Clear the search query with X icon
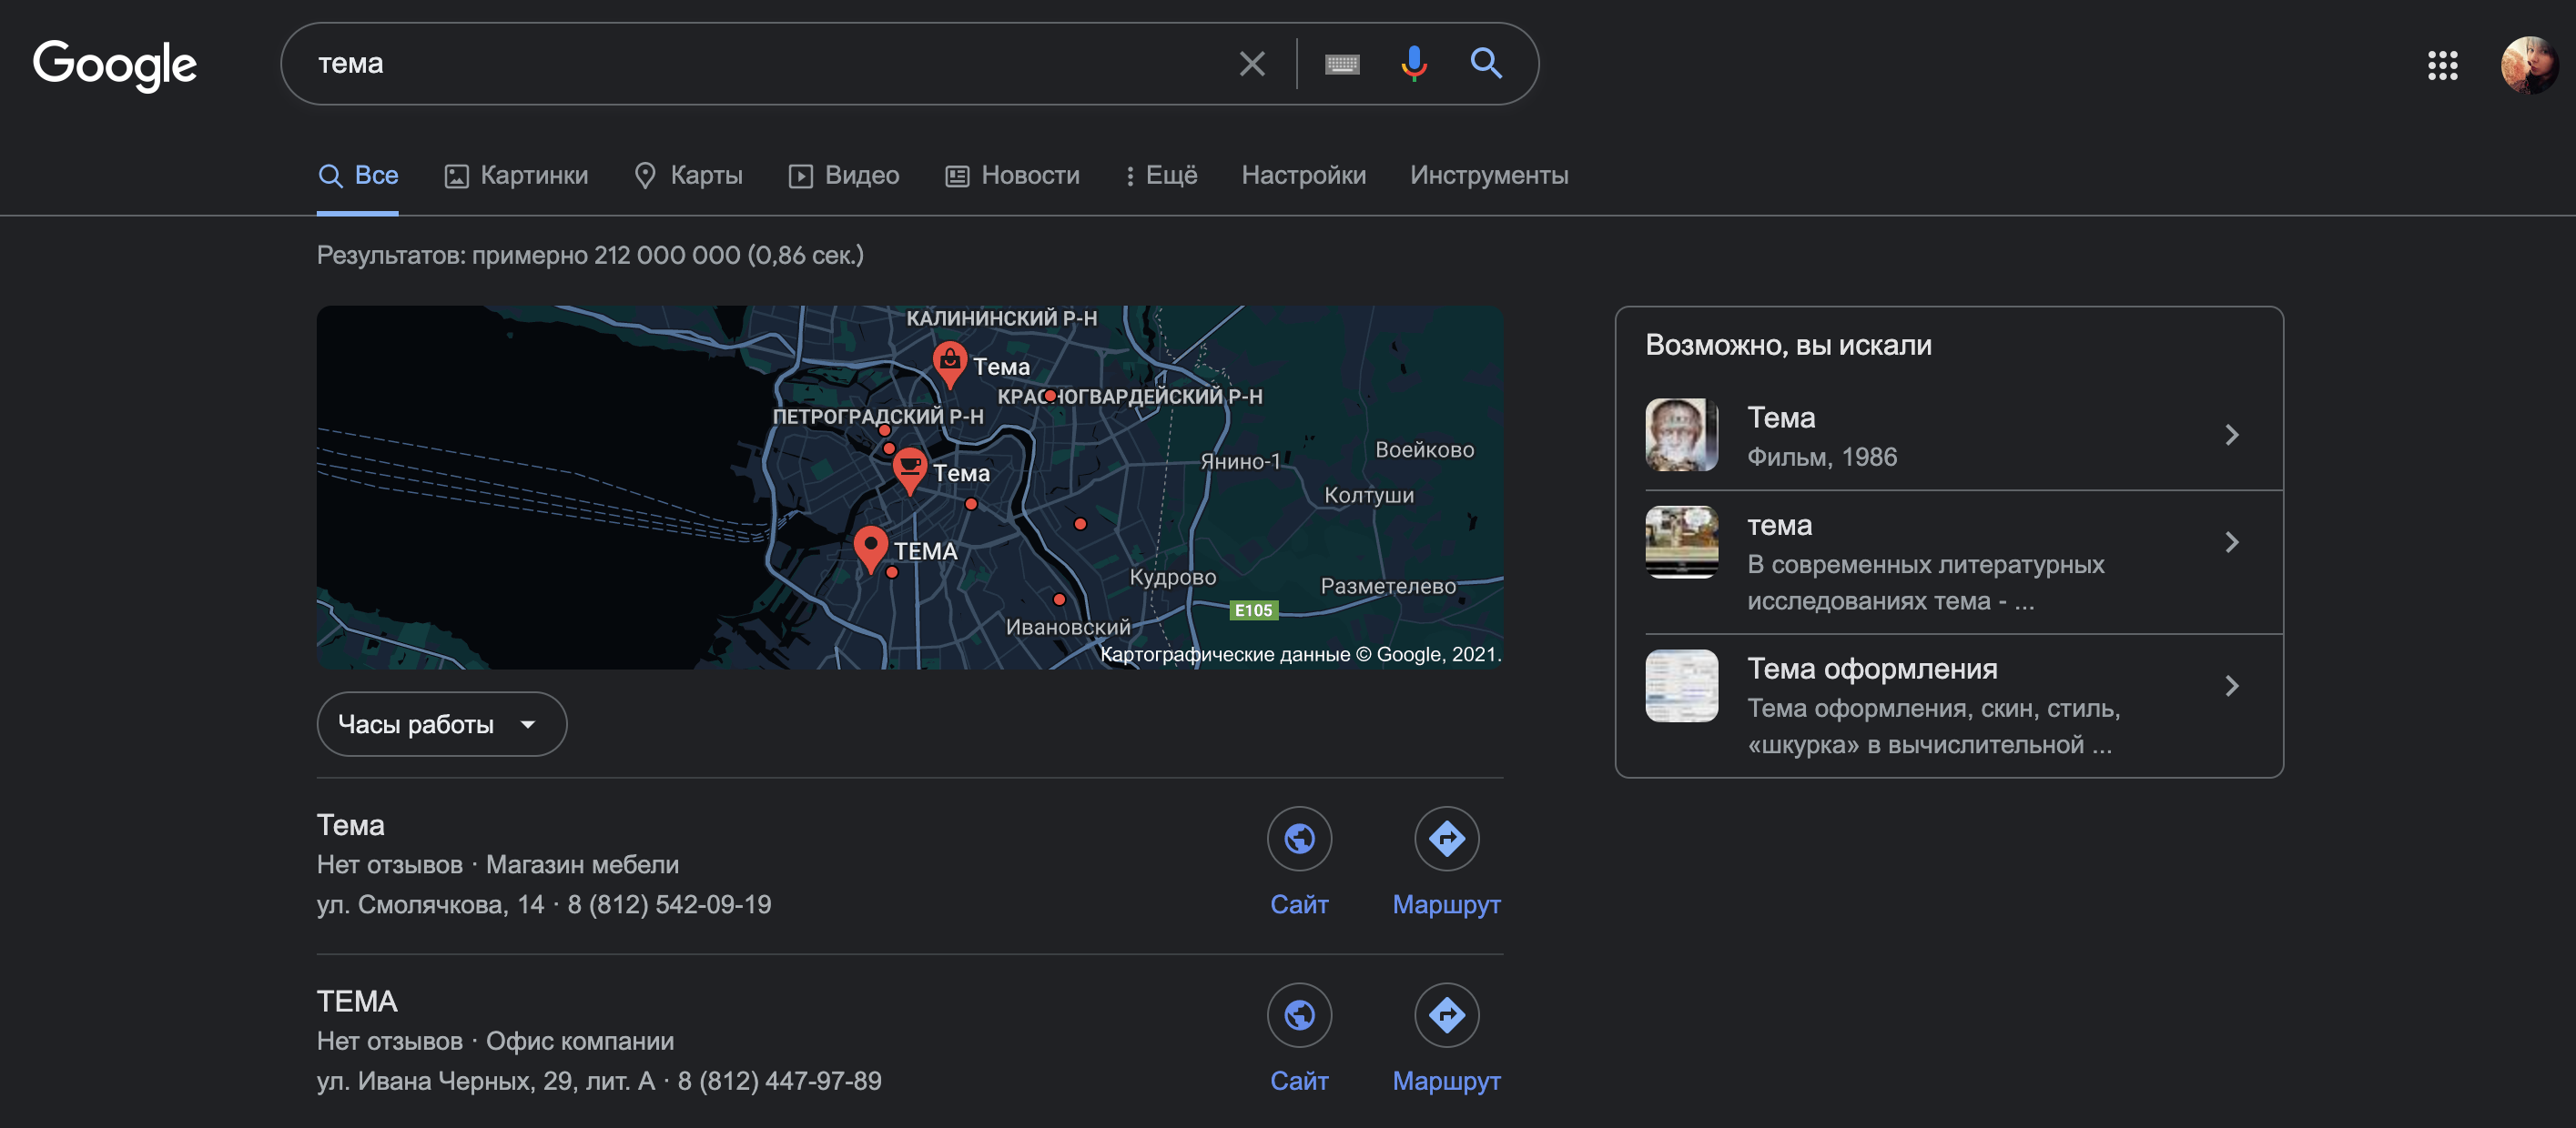 1251,64
